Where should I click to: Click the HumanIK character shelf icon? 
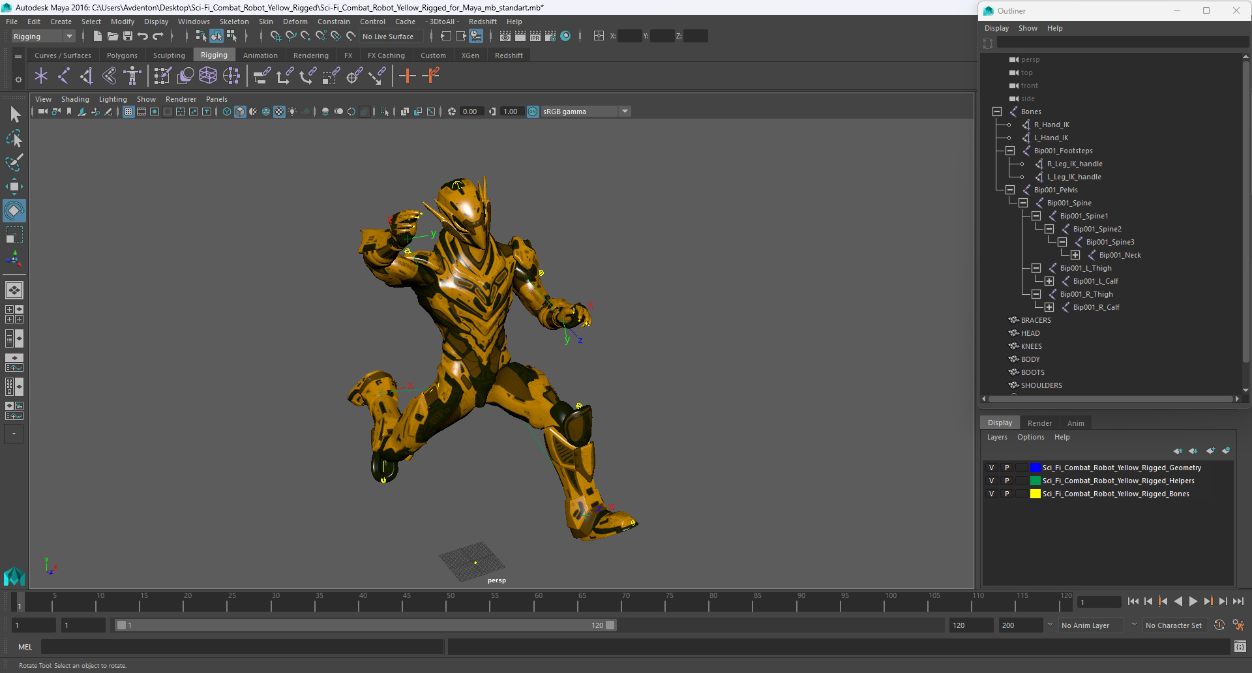pyautogui.click(x=132, y=76)
